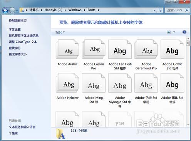Select the Adobe Arabic font icon
The image size is (191, 141).
click(x=67, y=49)
